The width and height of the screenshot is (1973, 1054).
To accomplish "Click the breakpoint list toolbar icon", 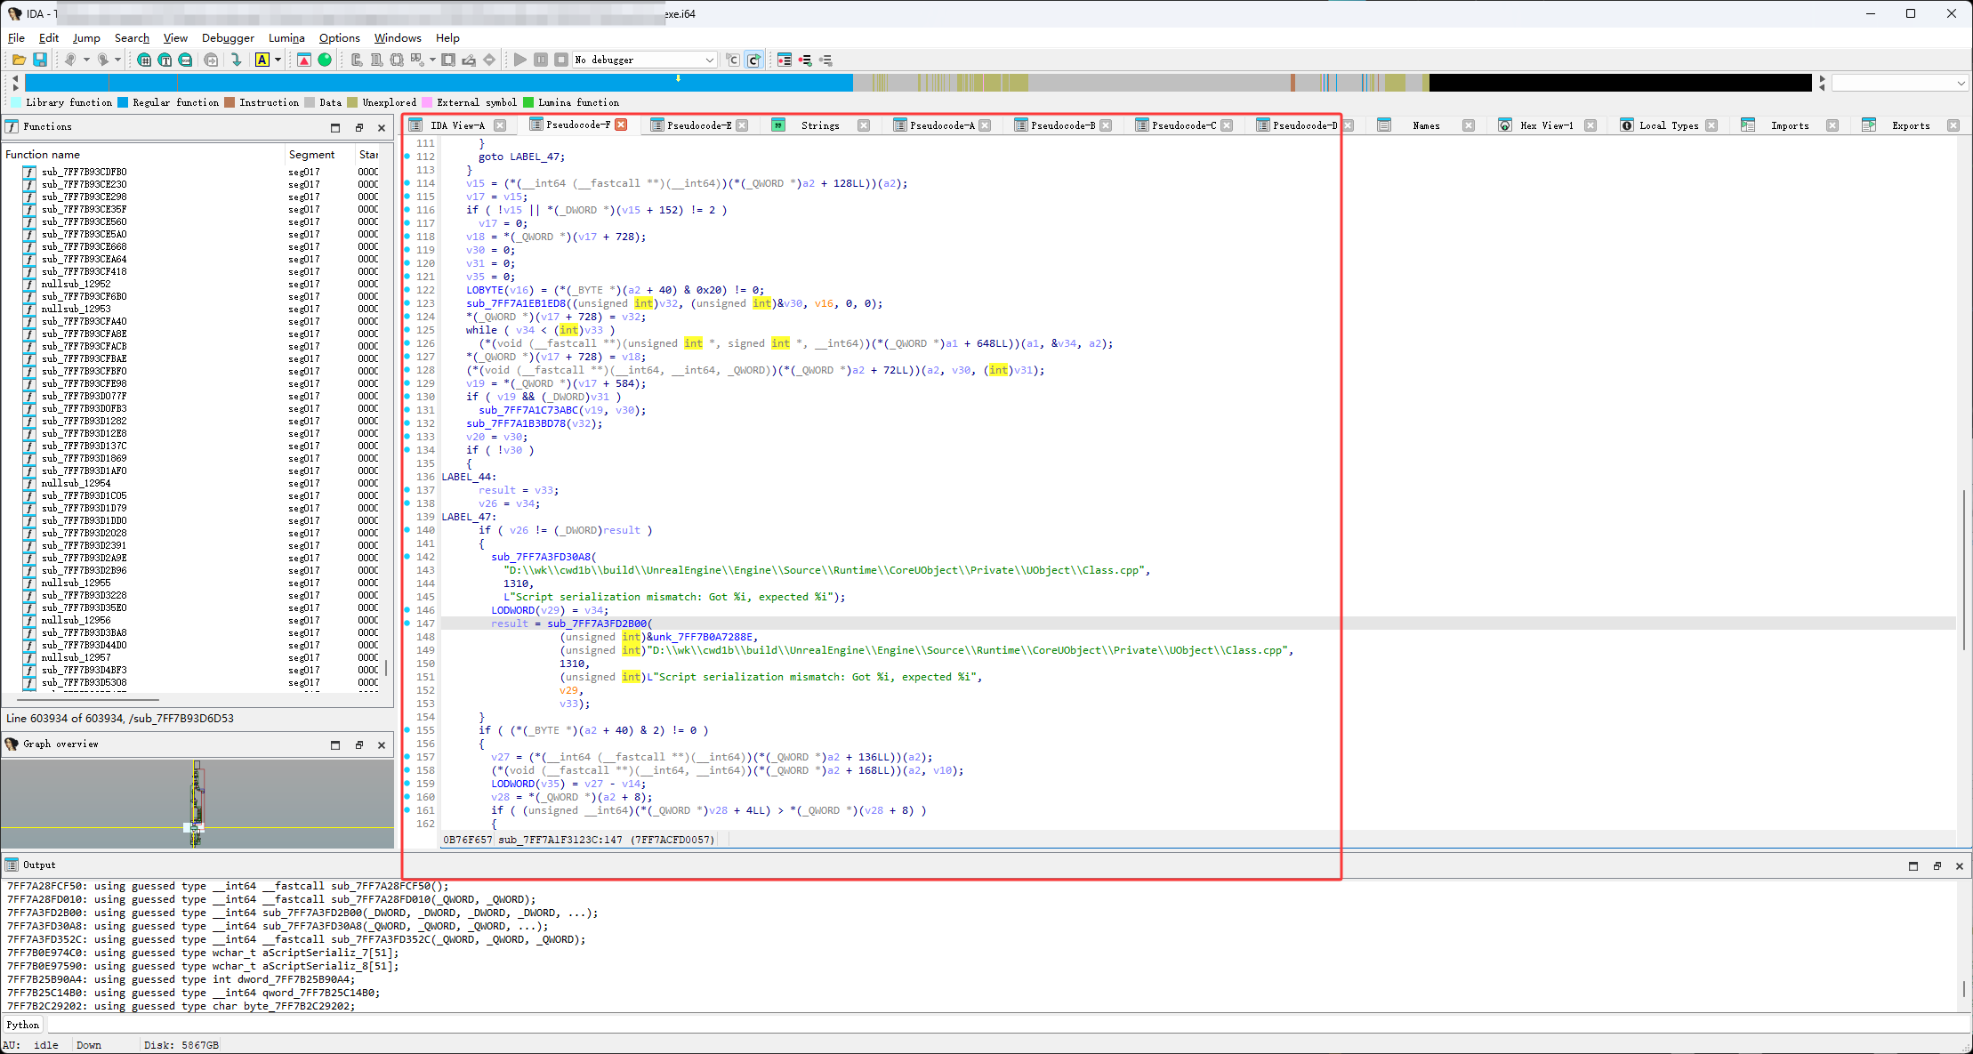I will coord(785,60).
